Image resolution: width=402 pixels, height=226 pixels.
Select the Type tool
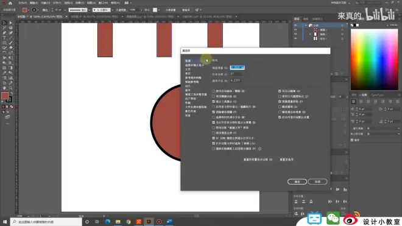pyautogui.click(x=4, y=38)
